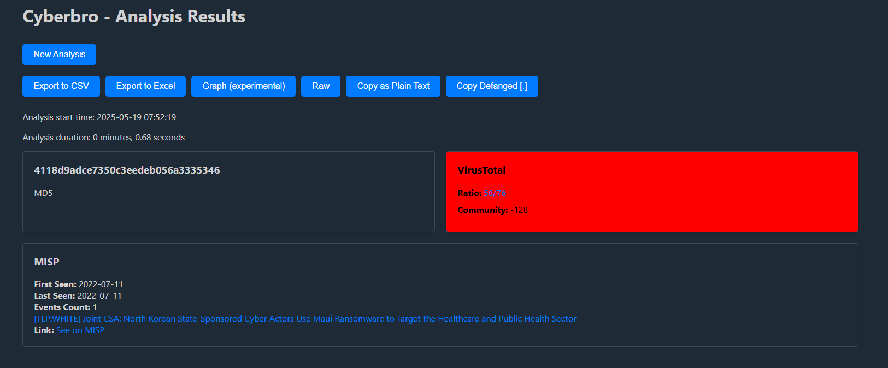
Task: Select the Events Count value
Action: 95,307
